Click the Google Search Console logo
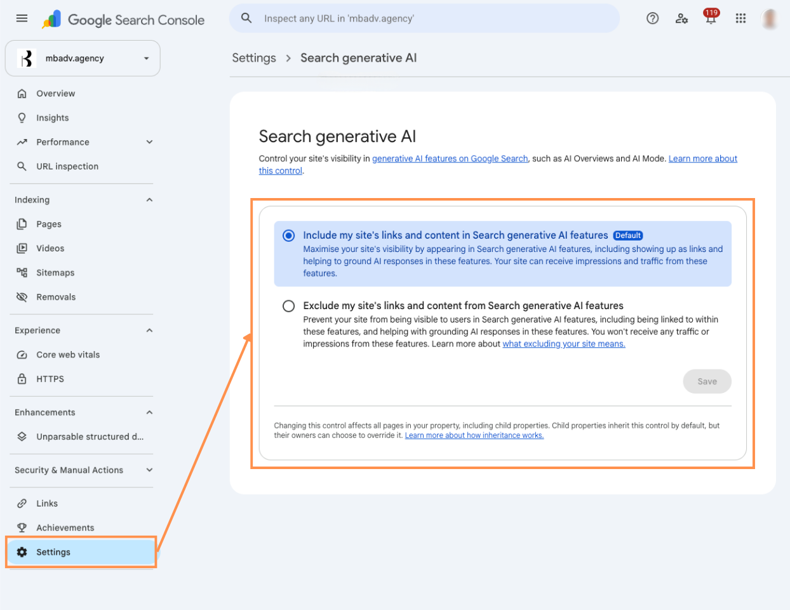 (123, 20)
